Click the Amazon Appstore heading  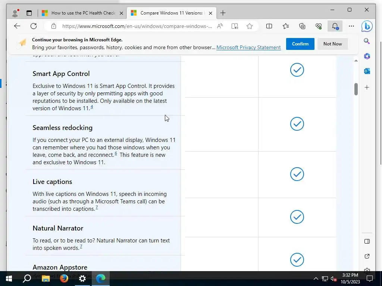click(60, 267)
